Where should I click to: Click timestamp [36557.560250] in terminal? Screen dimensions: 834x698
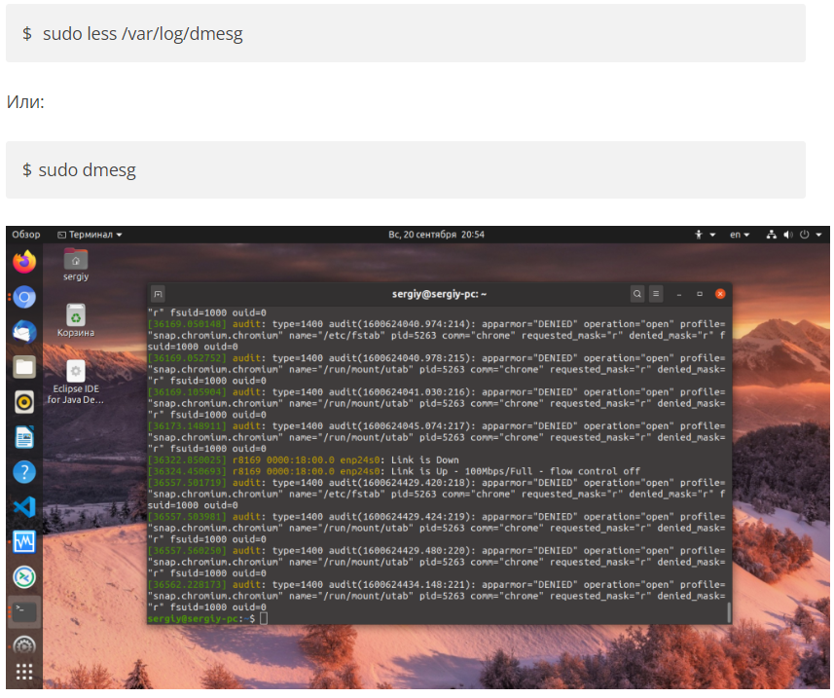pos(187,551)
